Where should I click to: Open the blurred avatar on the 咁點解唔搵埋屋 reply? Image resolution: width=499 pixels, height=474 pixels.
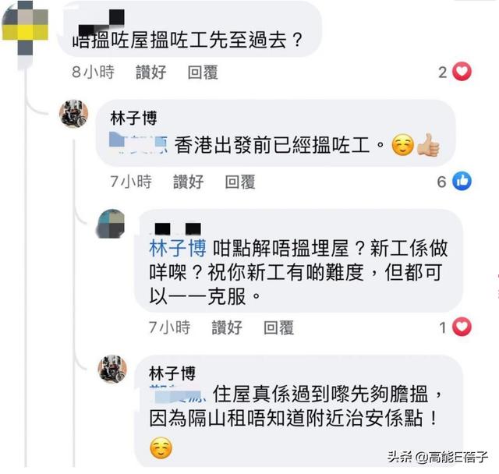click(111, 224)
